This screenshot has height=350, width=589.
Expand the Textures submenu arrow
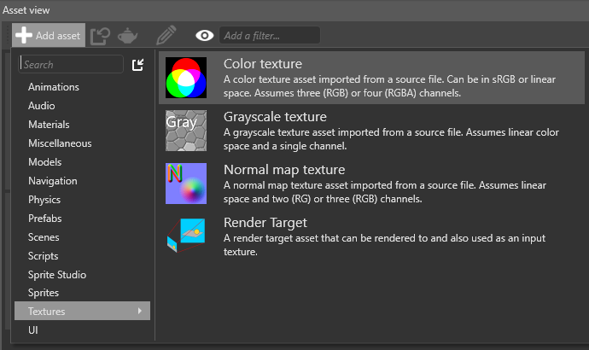coord(140,311)
